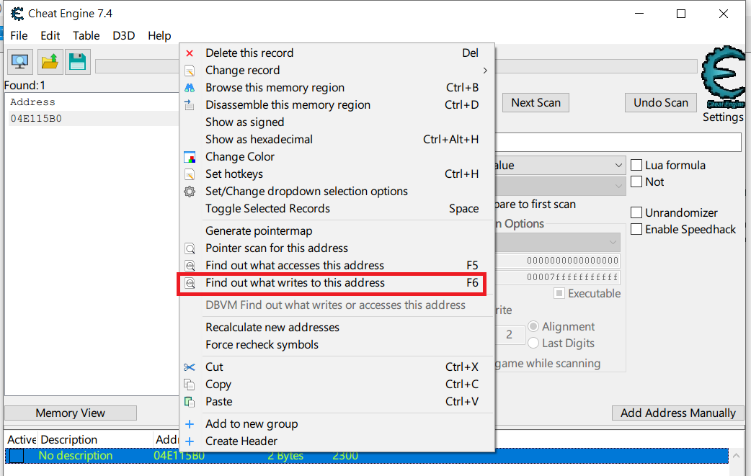Select the Last Digits radio button
The height and width of the screenshot is (476, 751).
coord(533,343)
